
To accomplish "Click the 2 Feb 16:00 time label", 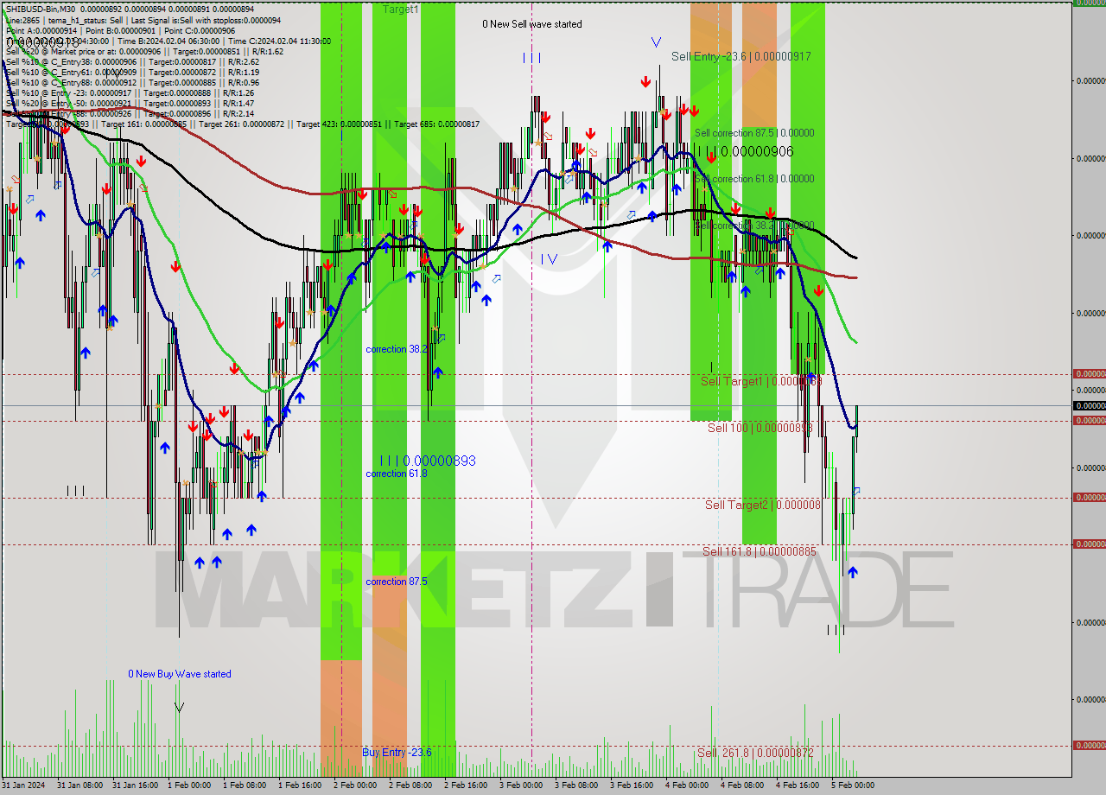I will pyautogui.click(x=465, y=785).
